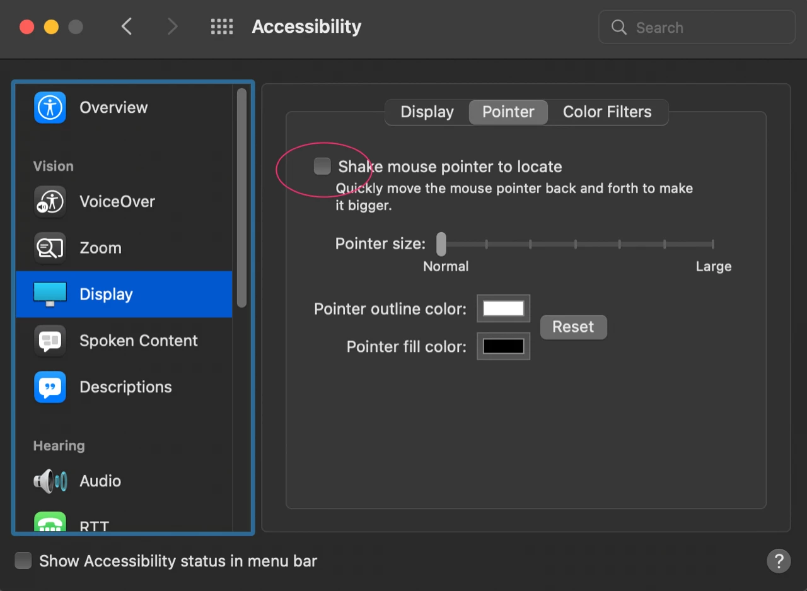
Task: Switch to the Color Filters tab
Action: pos(607,112)
